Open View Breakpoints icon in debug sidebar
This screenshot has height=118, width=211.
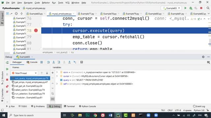coord(7,86)
